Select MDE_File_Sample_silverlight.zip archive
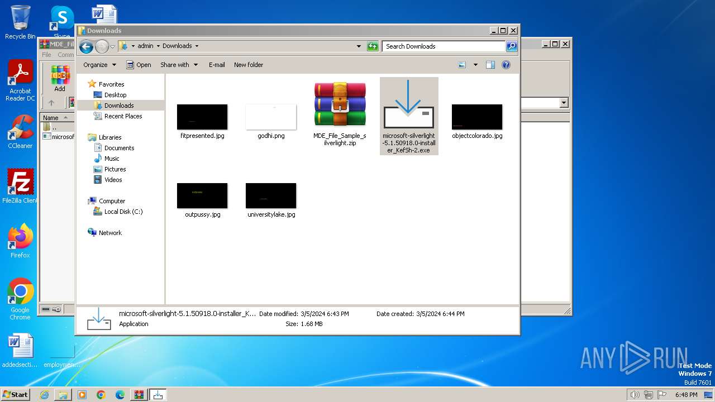Image resolution: width=715 pixels, height=402 pixels. pos(340,114)
